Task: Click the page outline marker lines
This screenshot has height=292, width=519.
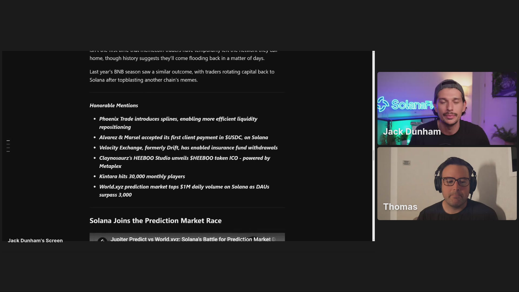Action: coord(8,146)
